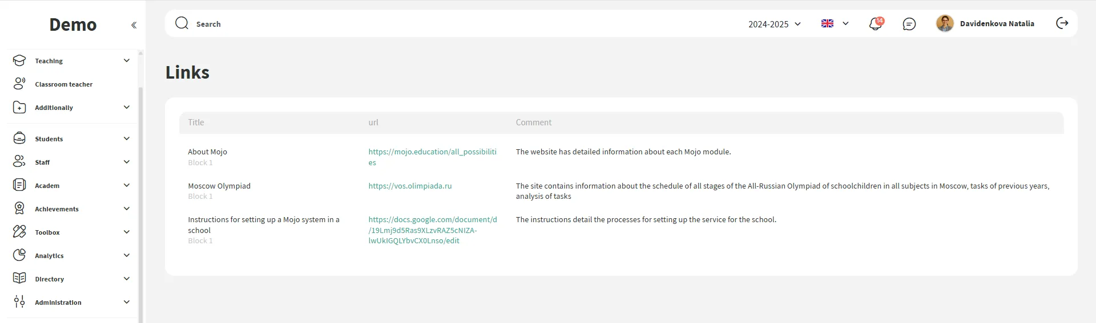Open the chat messages icon
The width and height of the screenshot is (1096, 323).
click(x=909, y=24)
